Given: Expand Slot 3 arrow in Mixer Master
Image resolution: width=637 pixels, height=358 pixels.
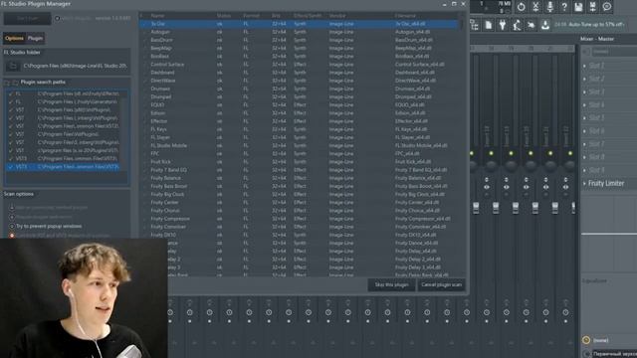Looking at the screenshot, I should tap(584, 91).
